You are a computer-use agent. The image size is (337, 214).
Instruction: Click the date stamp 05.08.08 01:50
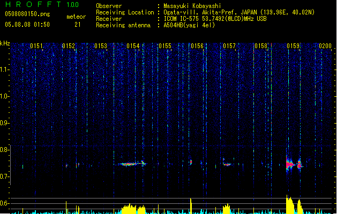point(27,25)
